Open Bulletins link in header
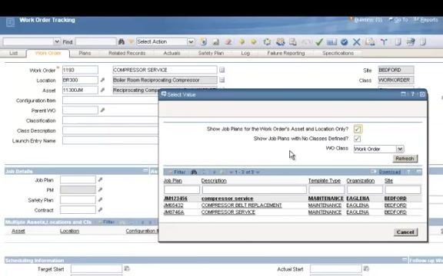The width and height of the screenshot is (443, 276). [368, 20]
